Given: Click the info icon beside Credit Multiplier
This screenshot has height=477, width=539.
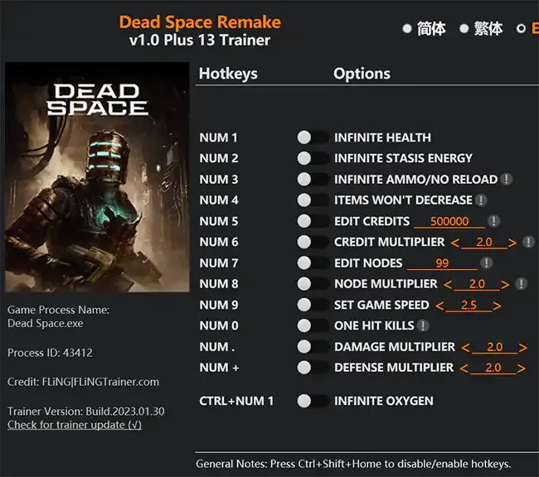Looking at the screenshot, I should point(528,242).
